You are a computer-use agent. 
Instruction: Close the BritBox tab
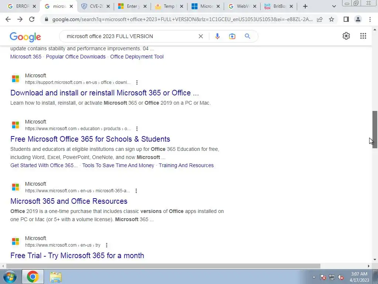[291, 6]
